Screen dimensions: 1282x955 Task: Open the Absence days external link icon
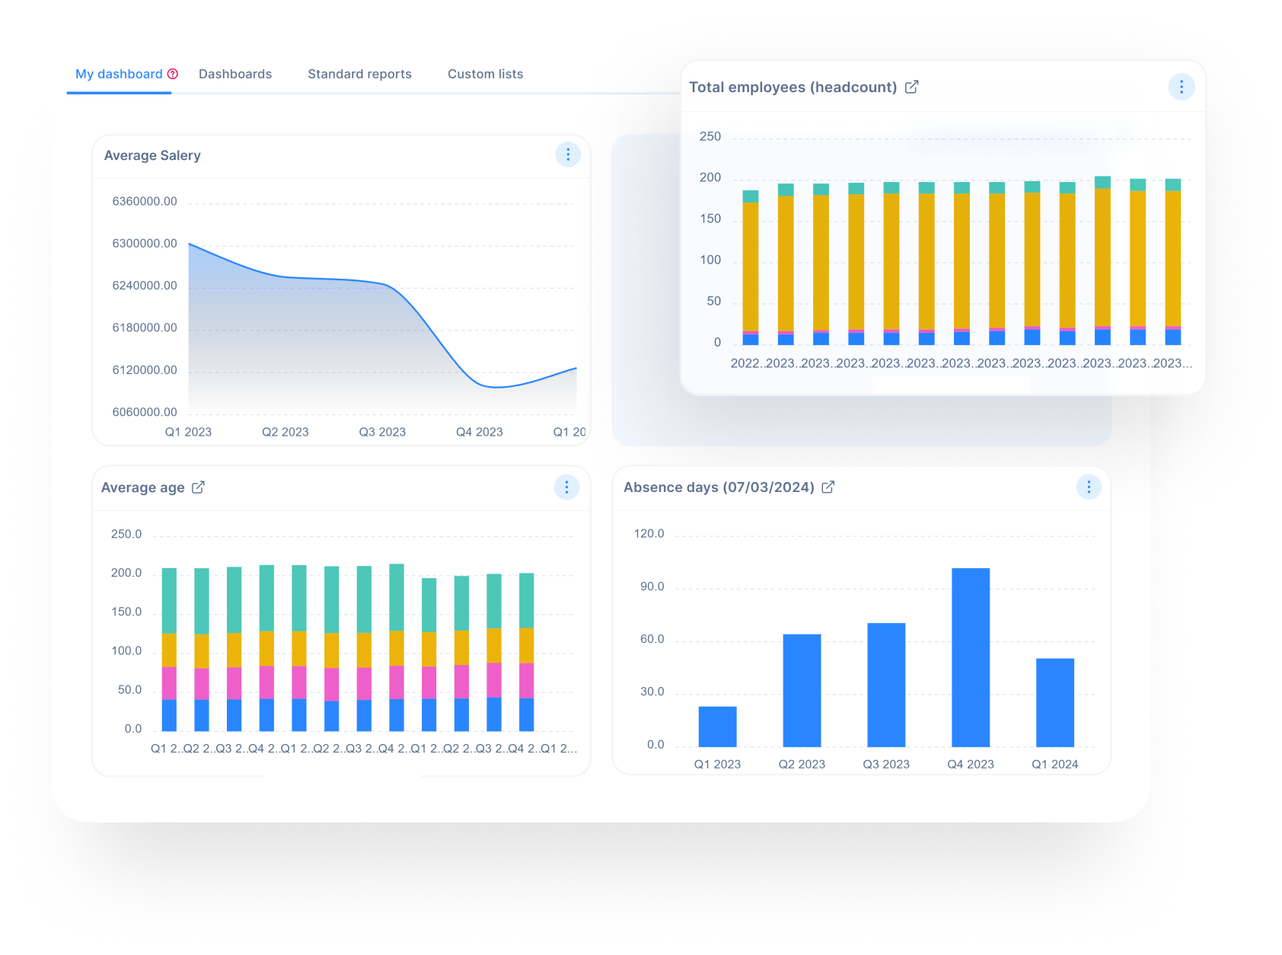(x=828, y=487)
